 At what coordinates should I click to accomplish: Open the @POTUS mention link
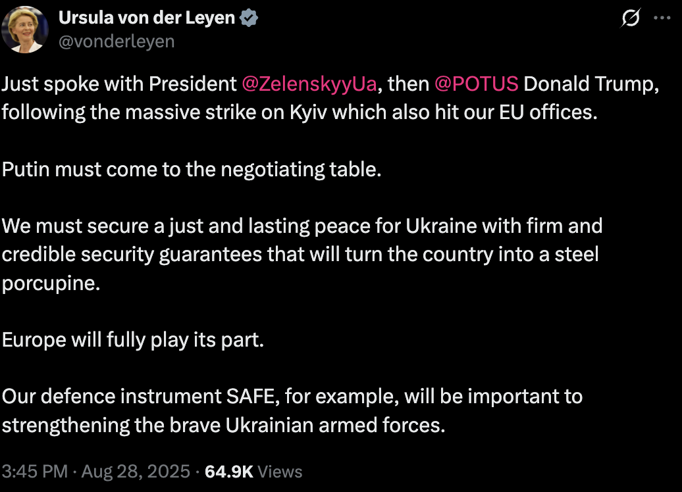tap(476, 84)
